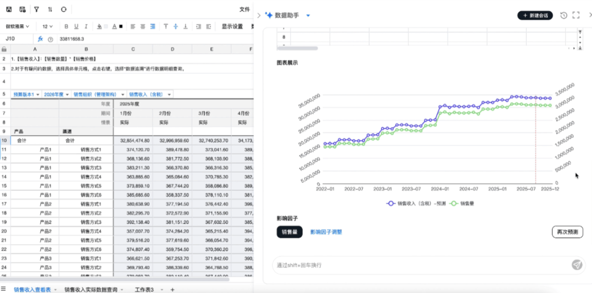
Task: Click the 再次预测 button
Action: coord(567,232)
